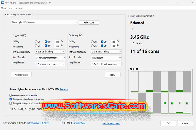Check Show park settings in Windows Power options
Viewport: 196px width, 130px height.
click(11, 103)
